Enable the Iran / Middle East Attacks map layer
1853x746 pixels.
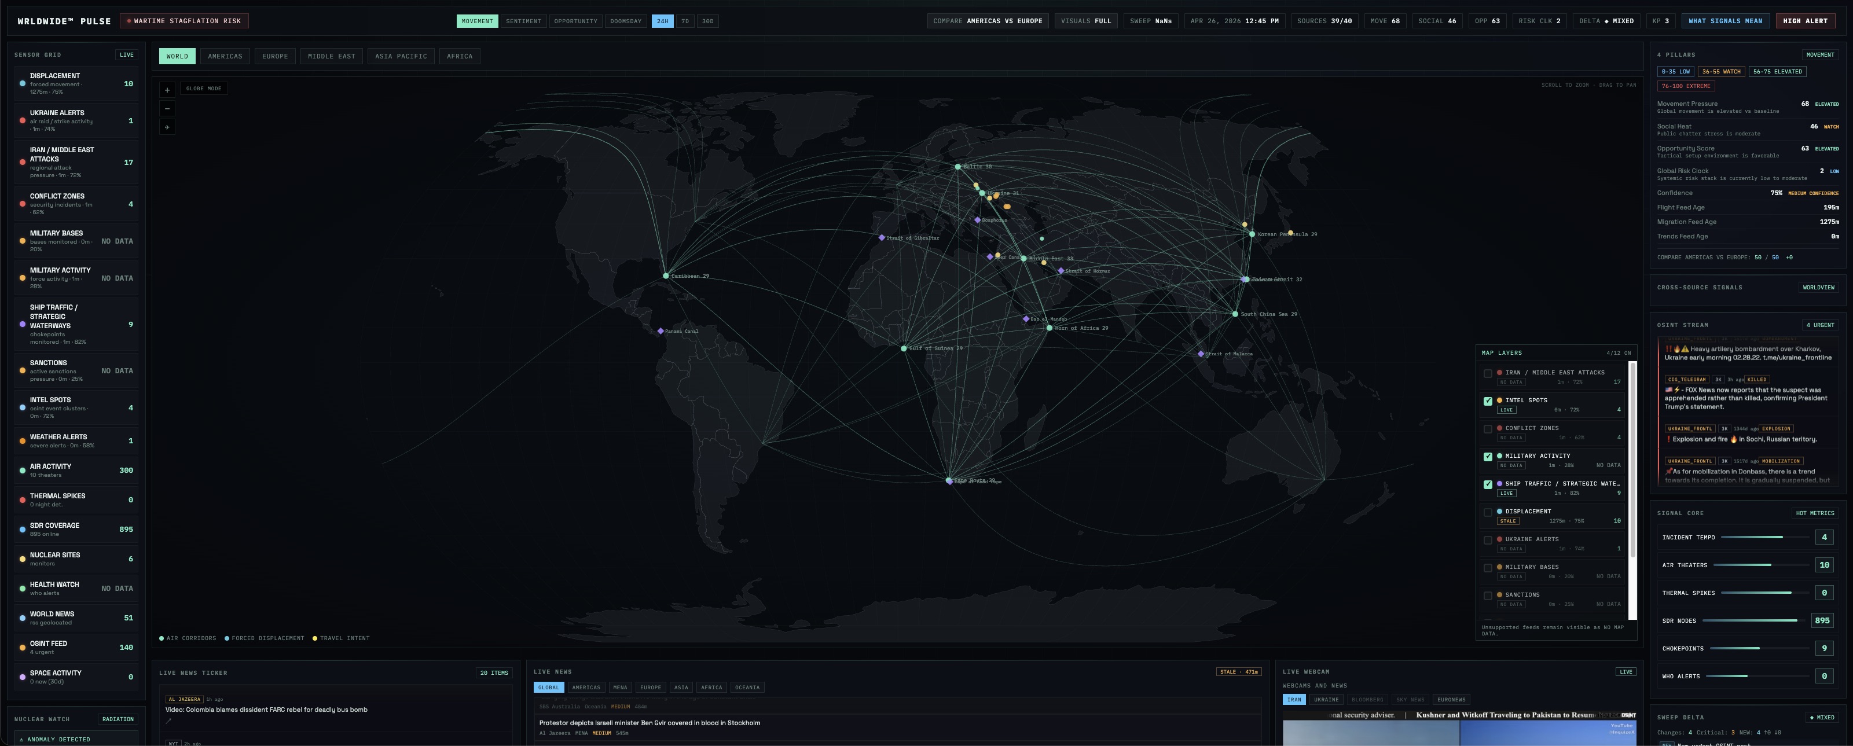click(x=1488, y=373)
